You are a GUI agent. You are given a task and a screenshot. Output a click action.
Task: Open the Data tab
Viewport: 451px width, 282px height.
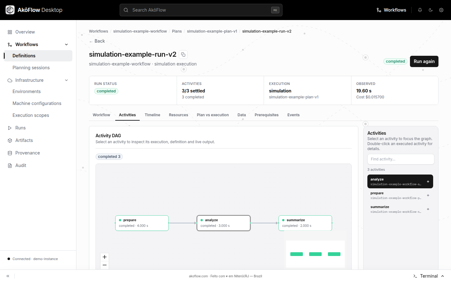click(242, 115)
